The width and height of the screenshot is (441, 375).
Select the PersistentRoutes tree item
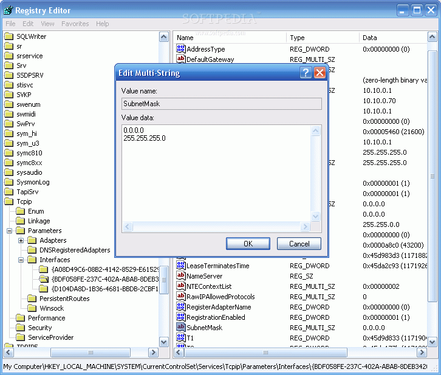click(64, 299)
